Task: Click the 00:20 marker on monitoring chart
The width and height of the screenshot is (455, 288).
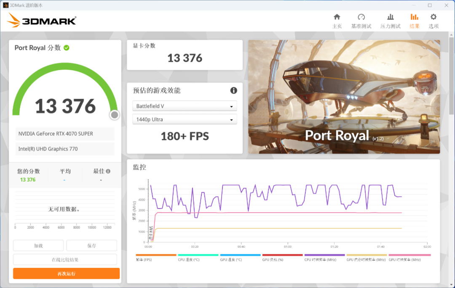Action: [195, 247]
